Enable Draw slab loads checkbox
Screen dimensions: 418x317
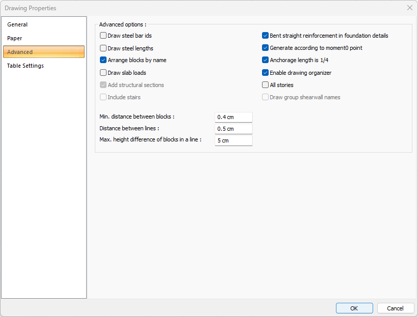click(x=103, y=73)
